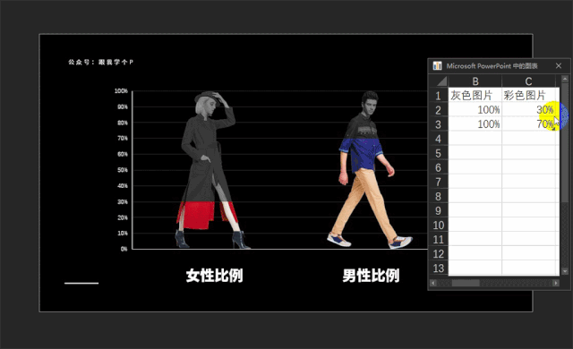The height and width of the screenshot is (349, 573).
Task: Click the horizontal scrollbar right arrow
Action: pos(556,283)
